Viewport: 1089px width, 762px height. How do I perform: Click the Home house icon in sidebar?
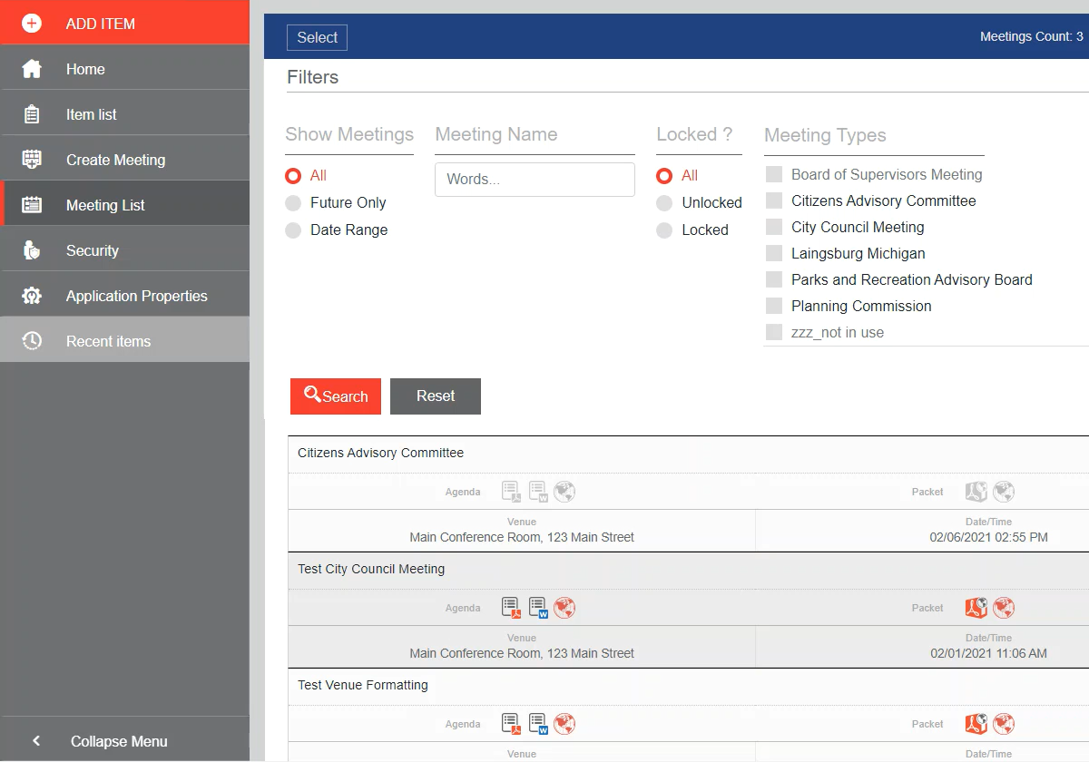click(32, 69)
